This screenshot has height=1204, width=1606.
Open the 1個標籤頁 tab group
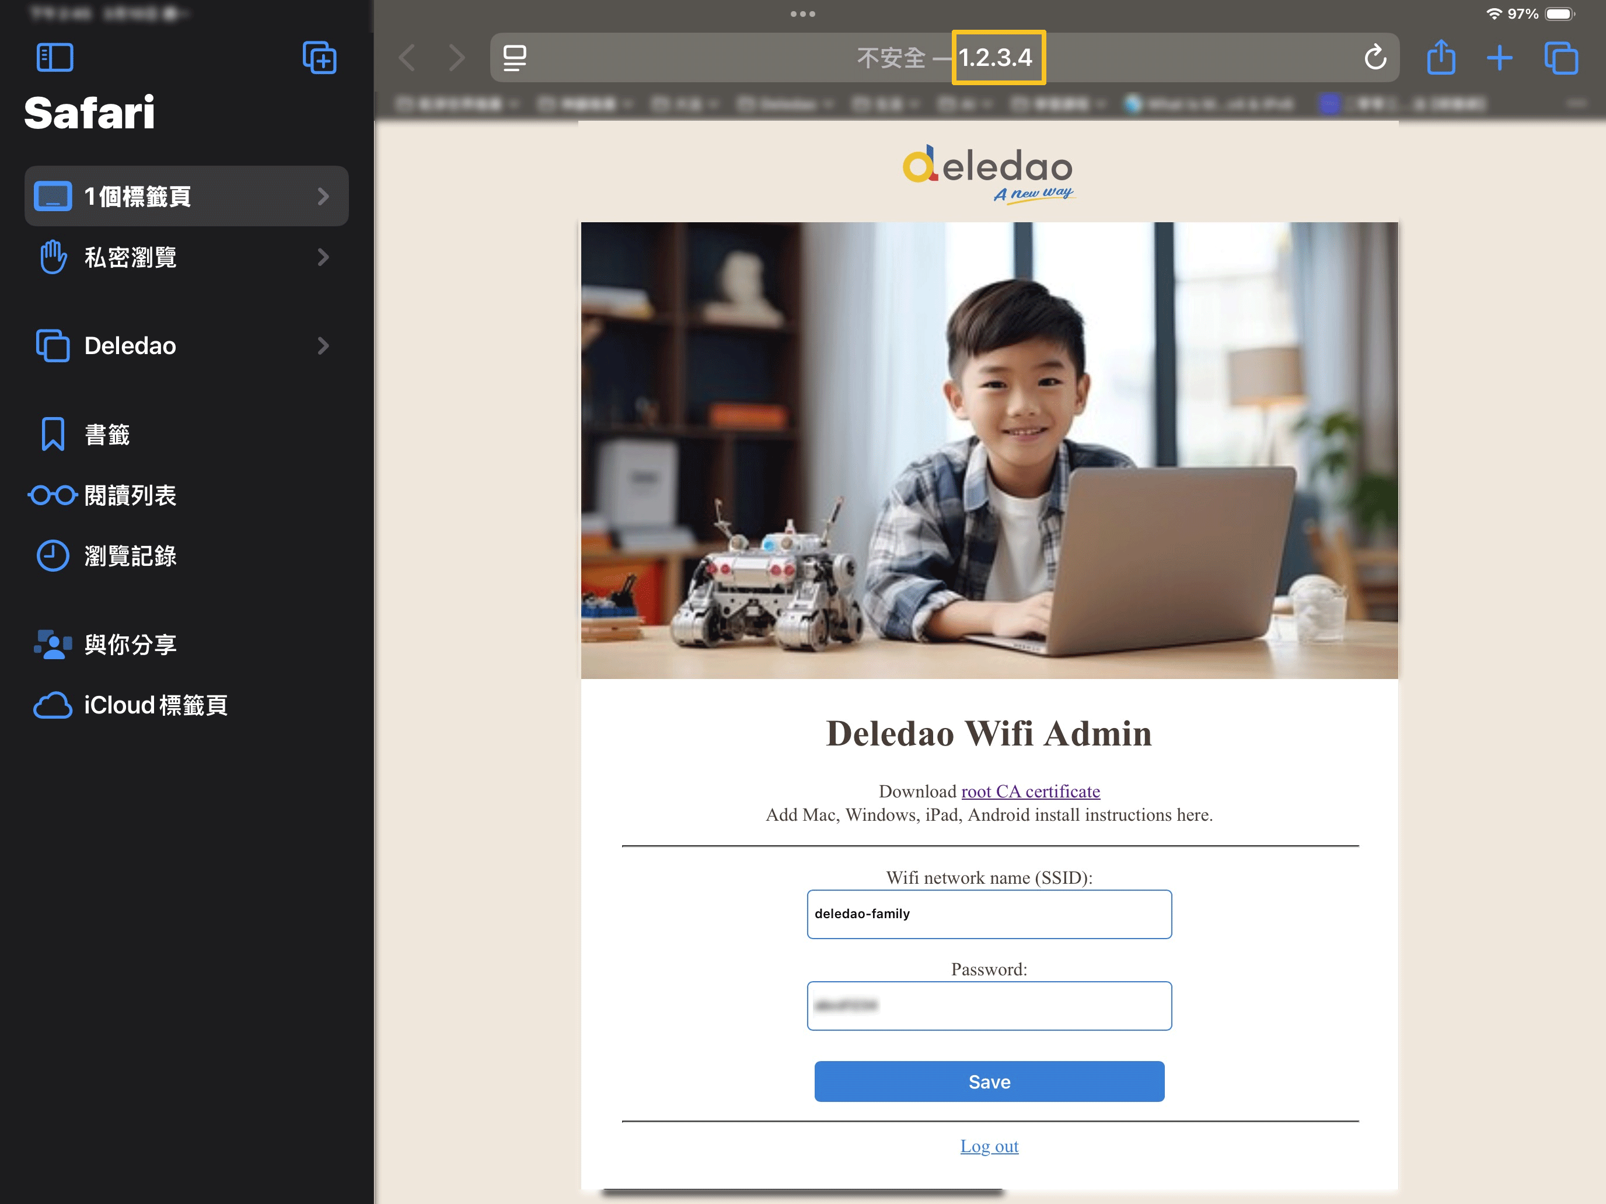coord(187,196)
